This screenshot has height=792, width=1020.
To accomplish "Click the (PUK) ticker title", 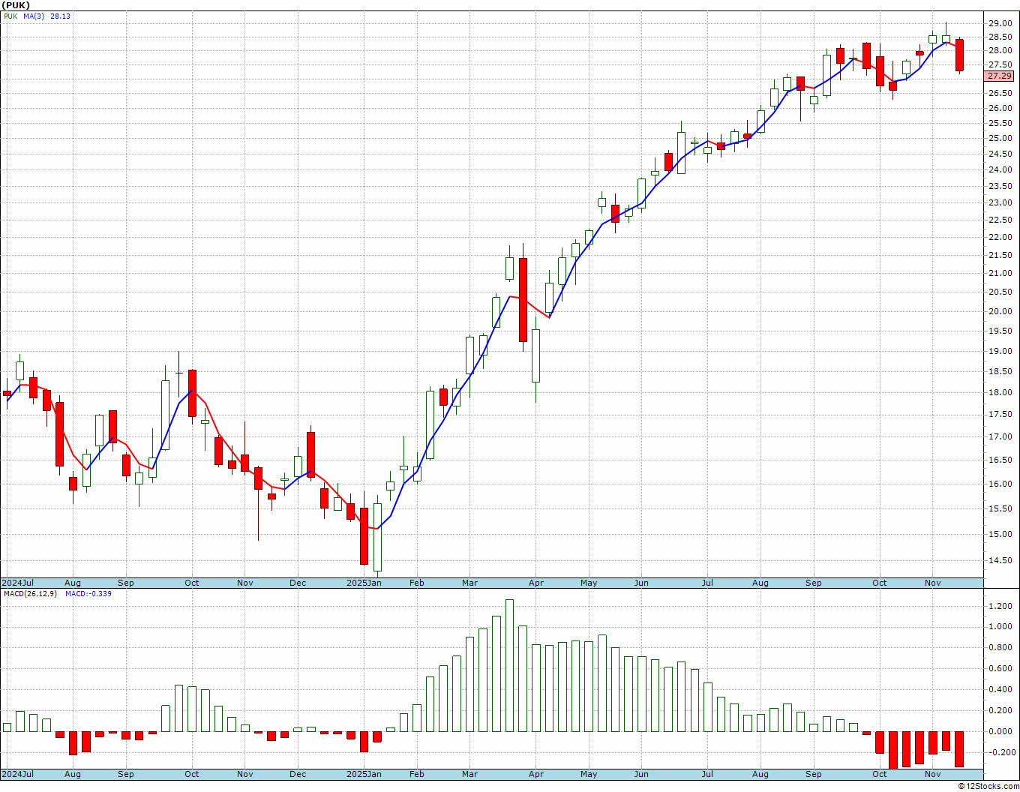I will pyautogui.click(x=16, y=5).
